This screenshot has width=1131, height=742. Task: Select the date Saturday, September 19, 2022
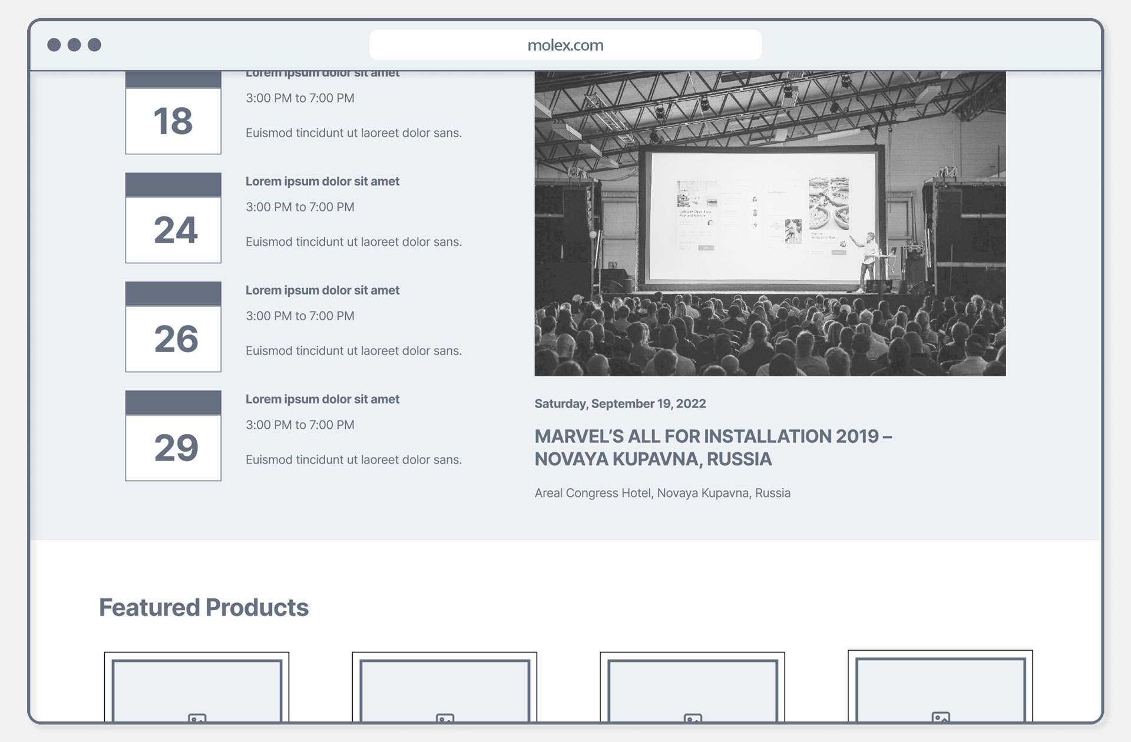pos(620,404)
